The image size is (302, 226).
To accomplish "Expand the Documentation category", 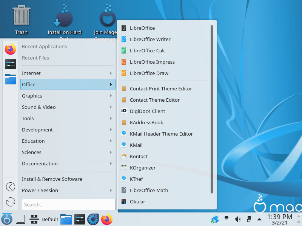I will (x=68, y=164).
